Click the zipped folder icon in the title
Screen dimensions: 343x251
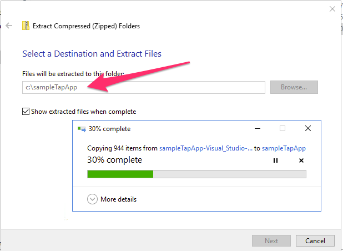[26, 26]
